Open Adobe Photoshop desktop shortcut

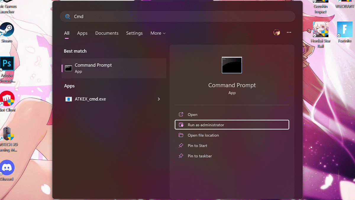[7, 63]
